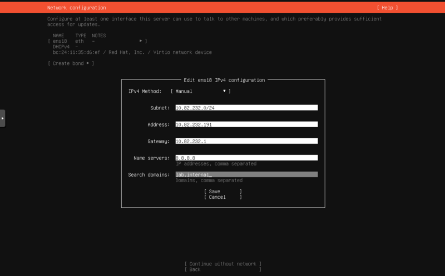The width and height of the screenshot is (445, 276).
Task: Choose Continue without network
Action: 222,264
